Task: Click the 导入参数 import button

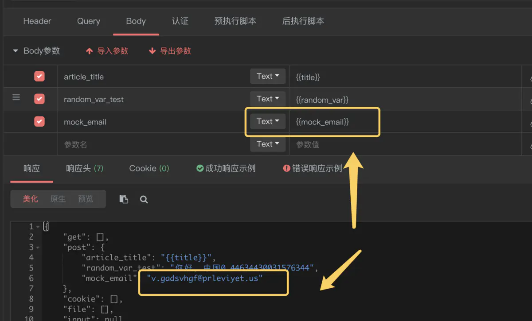Action: click(x=107, y=51)
